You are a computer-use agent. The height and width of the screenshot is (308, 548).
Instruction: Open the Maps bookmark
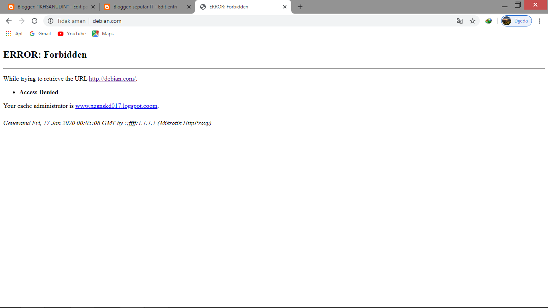[x=103, y=34]
